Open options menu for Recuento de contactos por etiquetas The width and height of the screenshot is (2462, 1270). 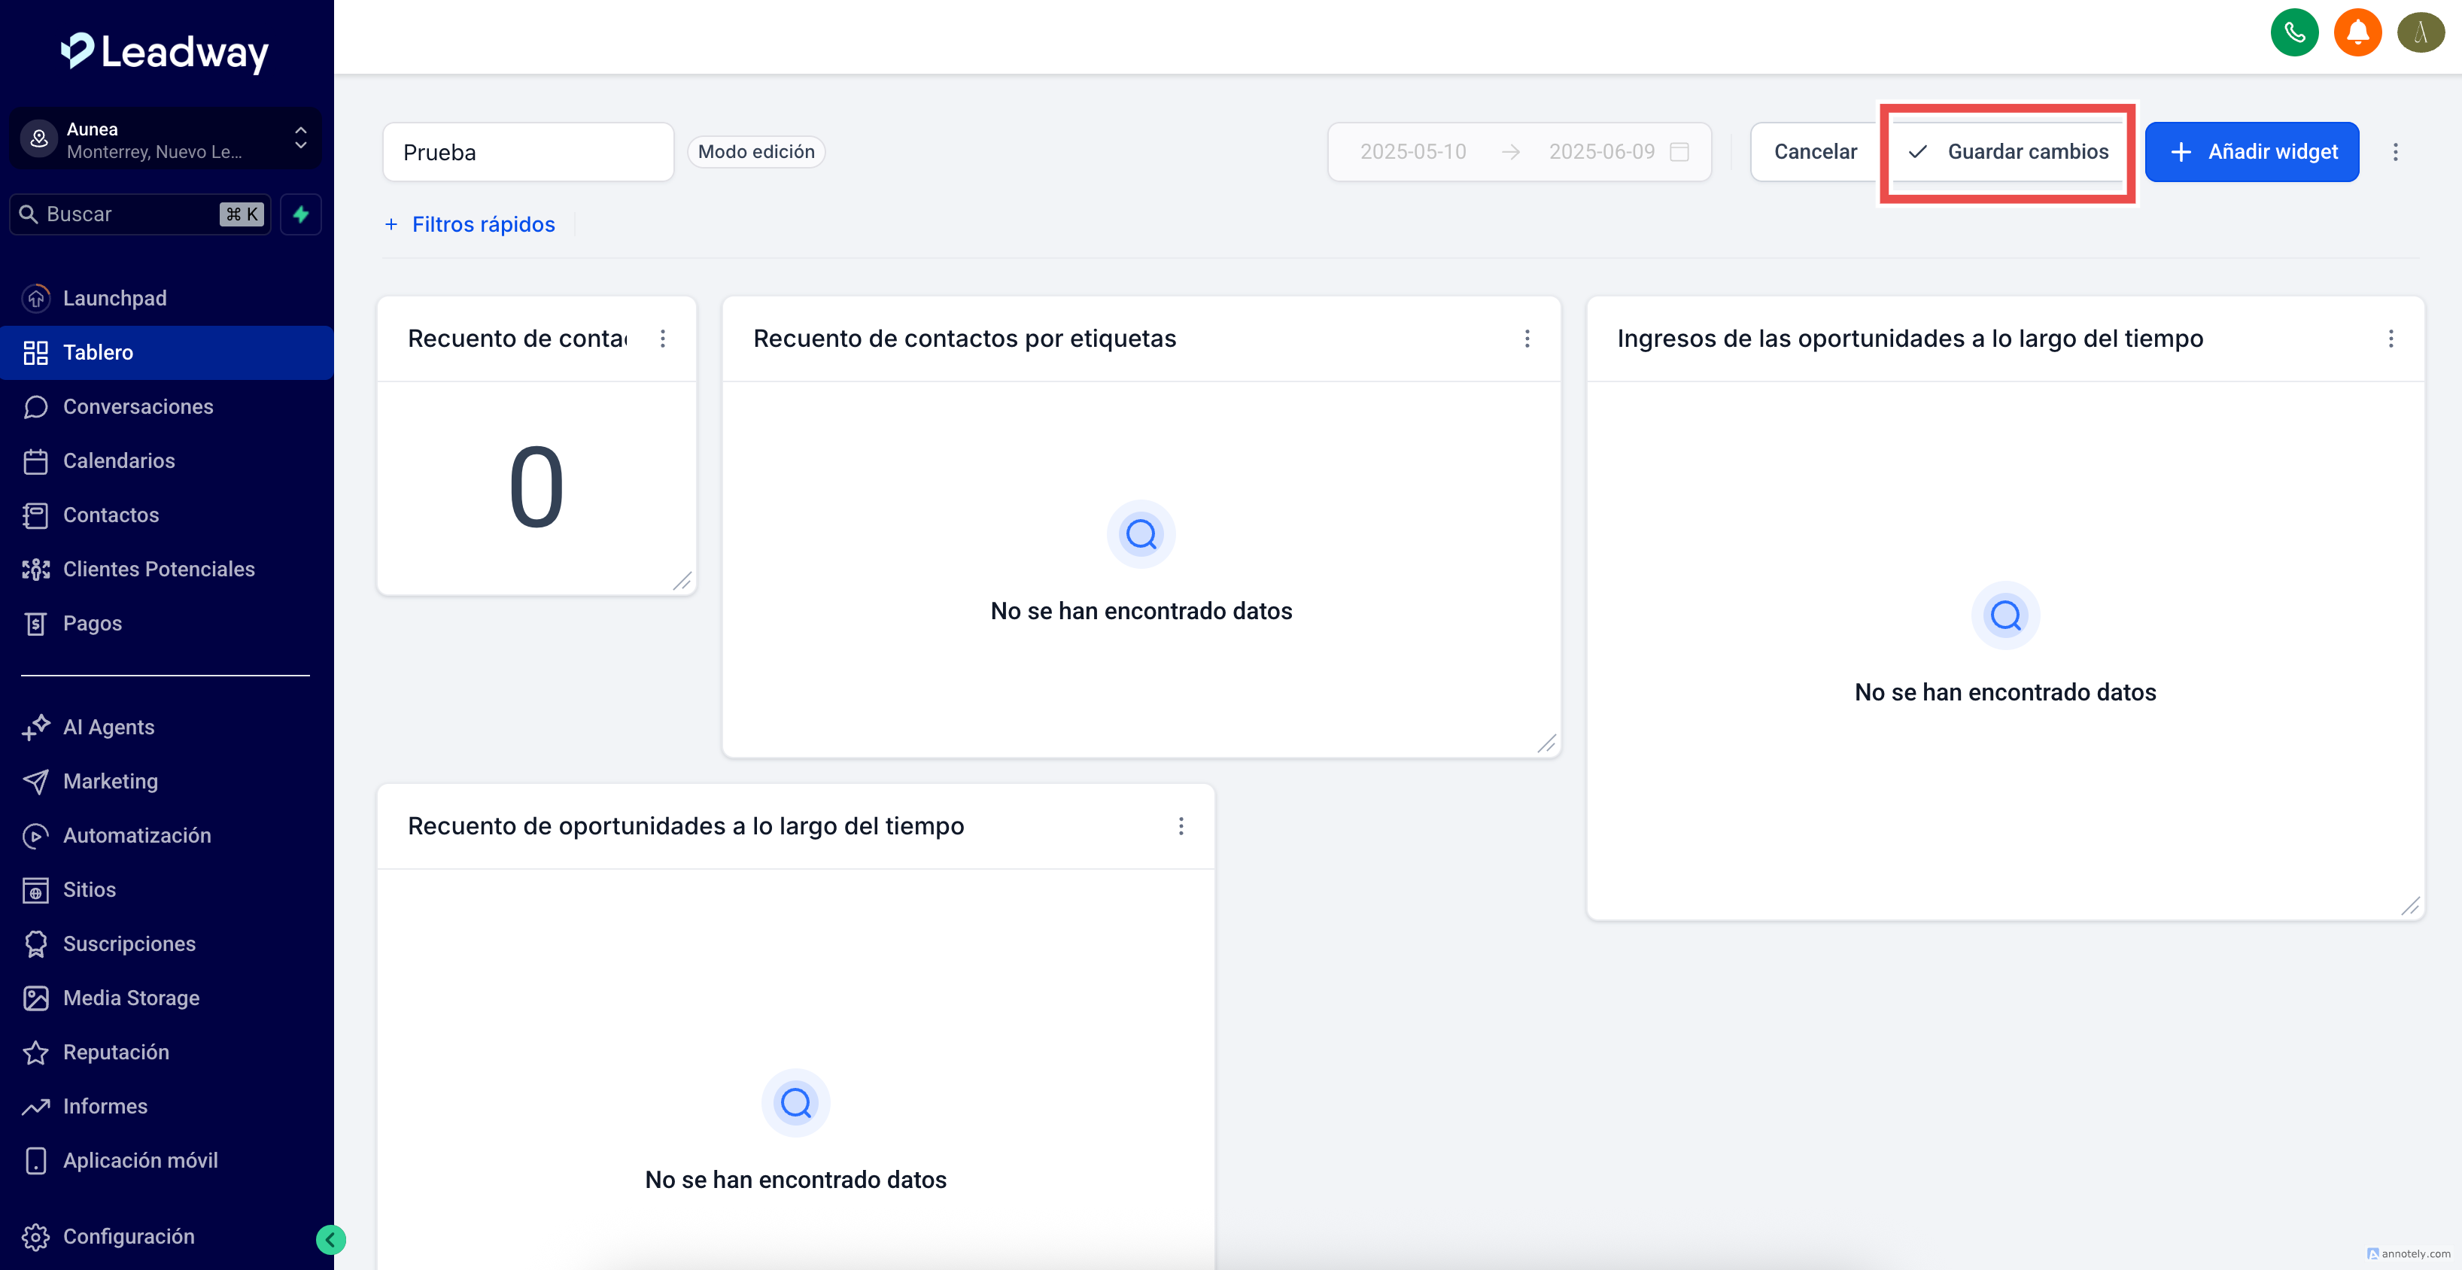point(1526,339)
